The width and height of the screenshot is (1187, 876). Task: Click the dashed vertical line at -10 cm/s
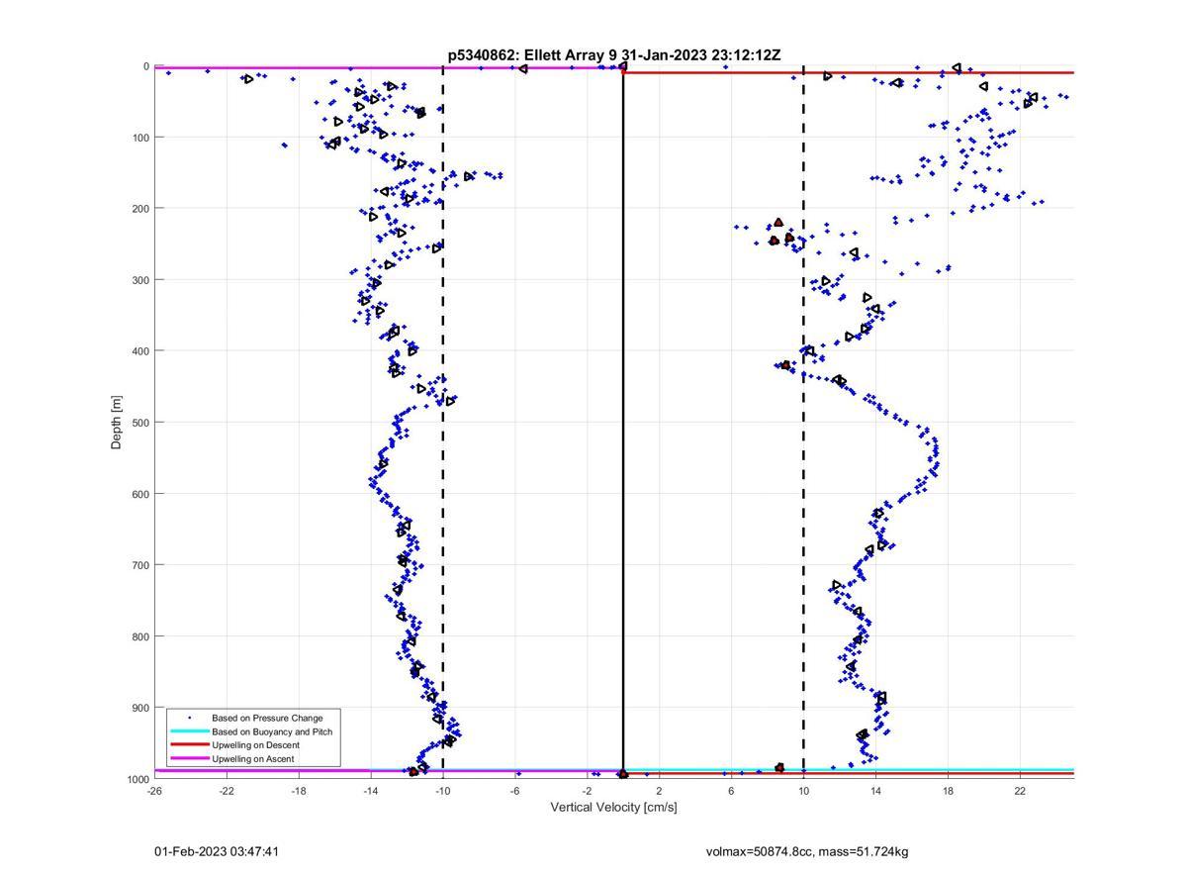[442, 423]
